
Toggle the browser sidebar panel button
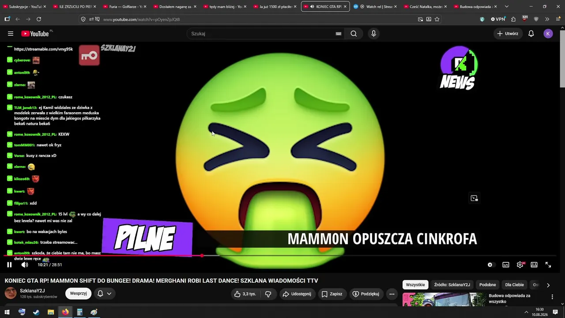tap(7, 19)
